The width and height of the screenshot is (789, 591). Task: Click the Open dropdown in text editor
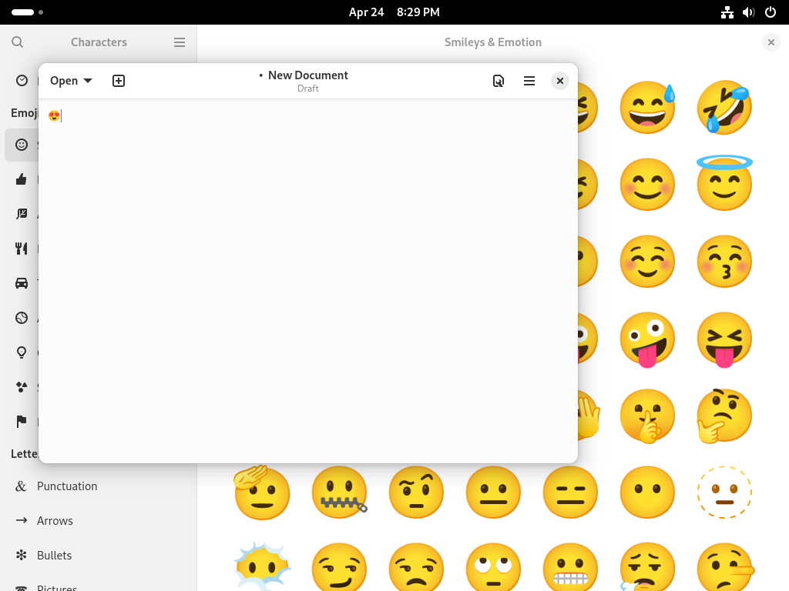tap(71, 81)
